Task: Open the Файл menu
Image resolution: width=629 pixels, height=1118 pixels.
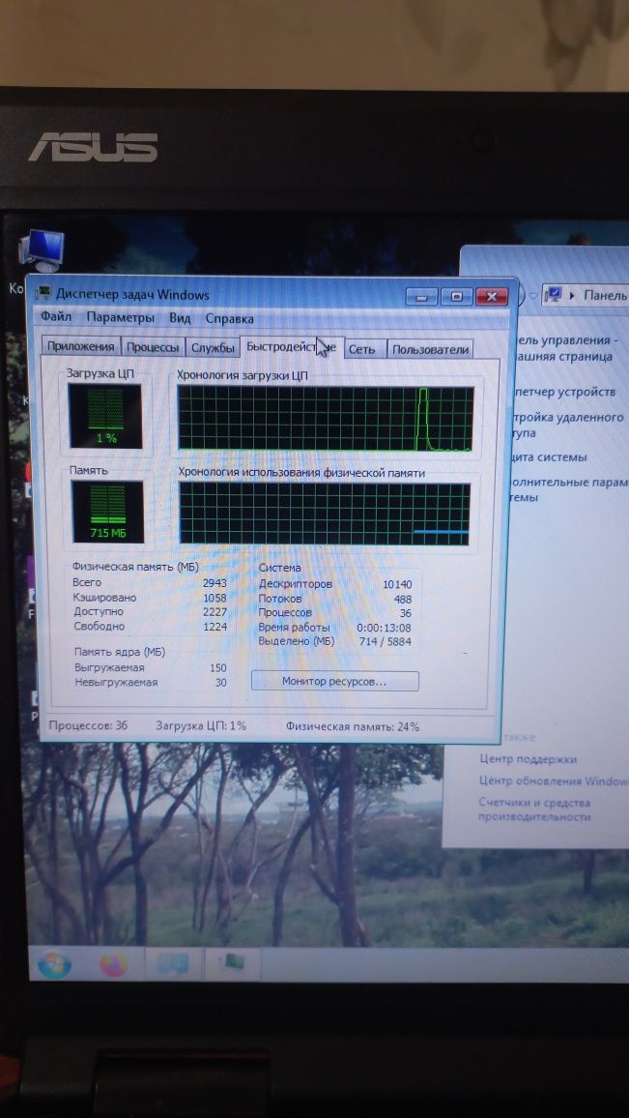Action: coord(56,317)
